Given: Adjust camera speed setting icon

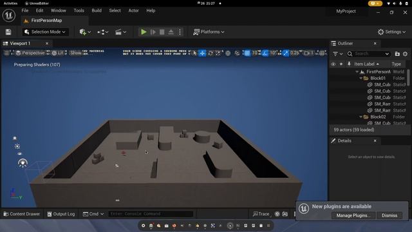Looking at the screenshot, I should (309, 53).
